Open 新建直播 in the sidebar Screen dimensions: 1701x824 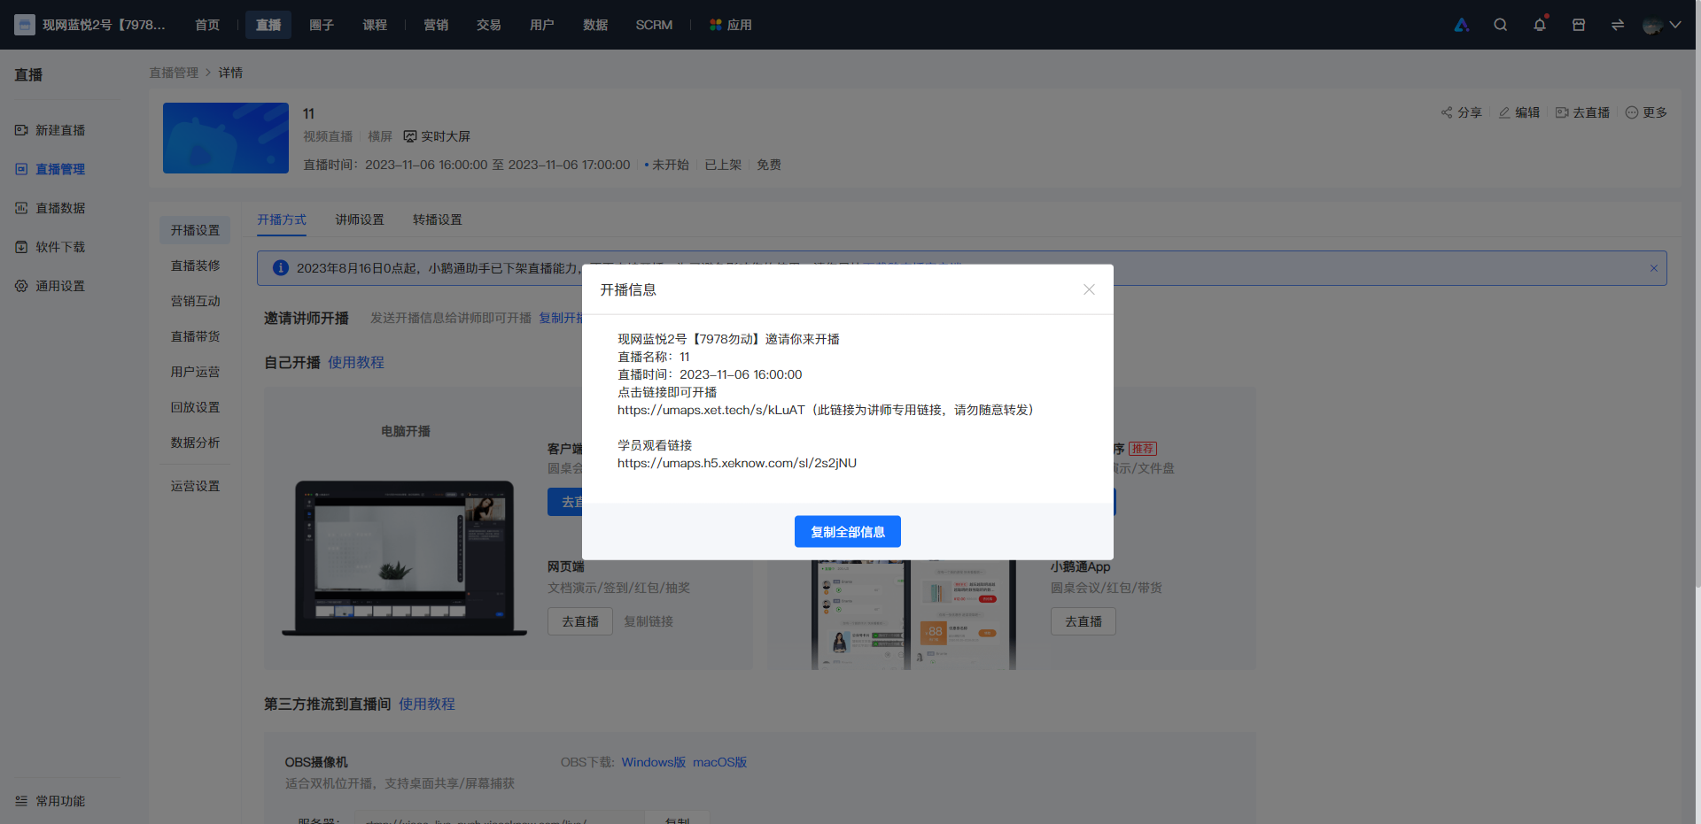50,130
